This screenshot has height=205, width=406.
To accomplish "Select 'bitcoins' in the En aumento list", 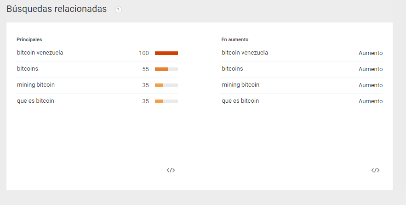I will pos(232,69).
